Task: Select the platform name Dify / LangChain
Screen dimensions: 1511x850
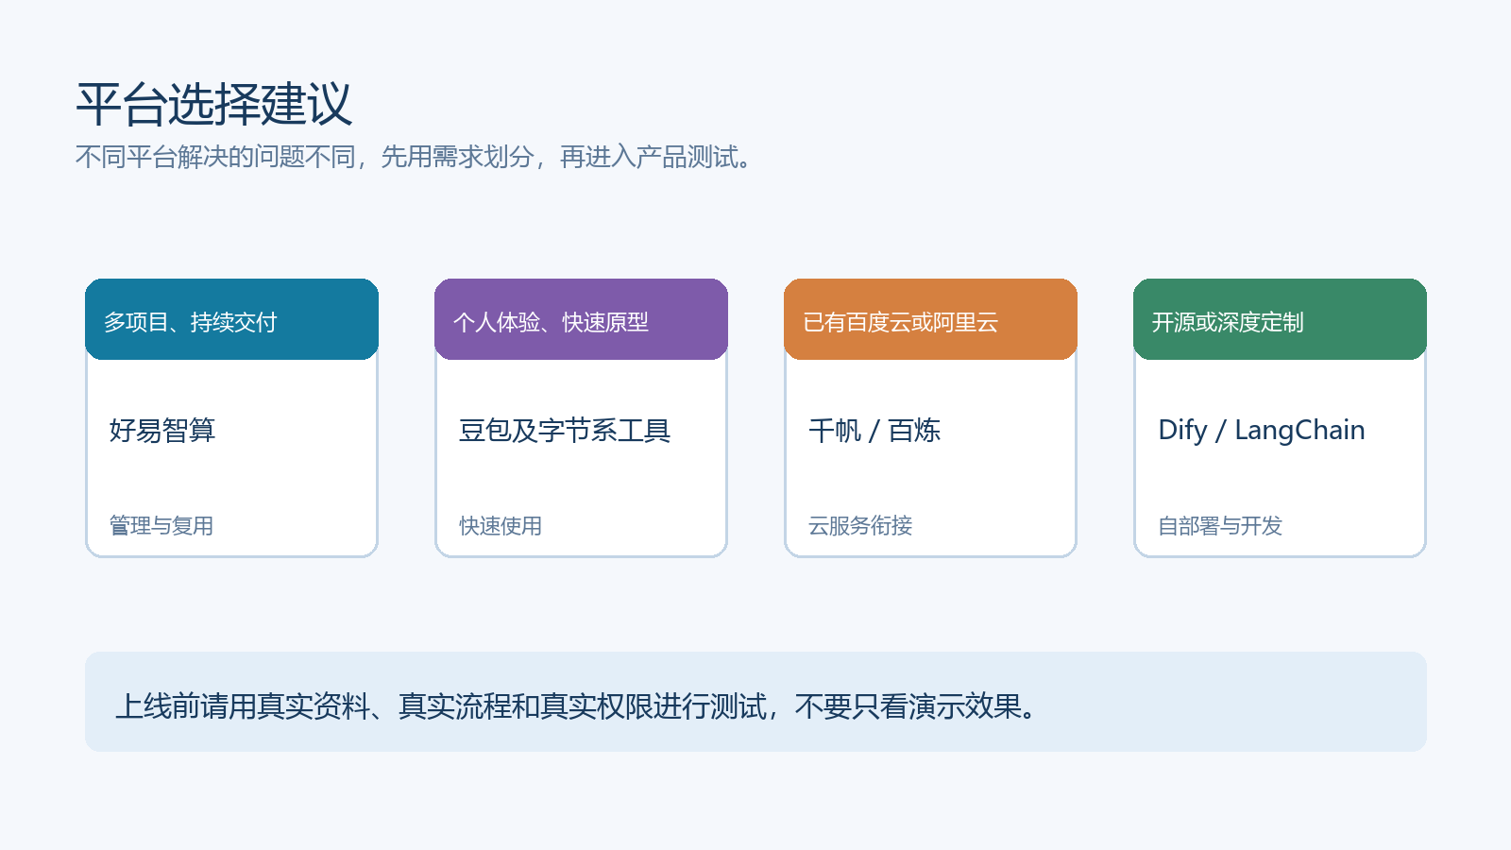Action: [x=1262, y=431]
